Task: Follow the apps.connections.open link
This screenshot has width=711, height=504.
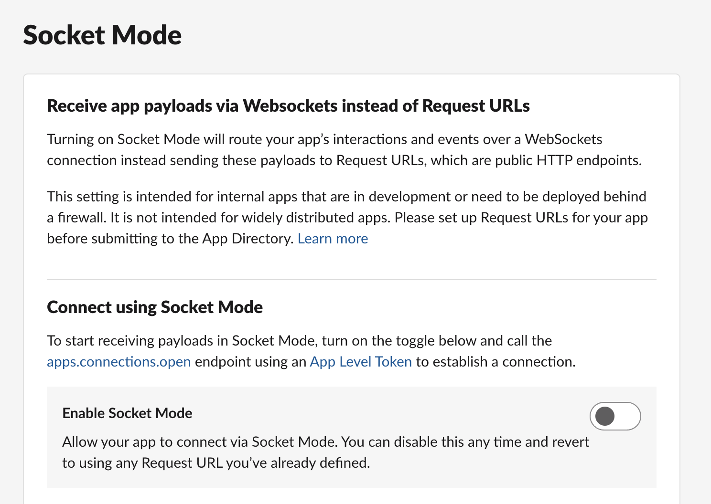Action: pos(118,362)
